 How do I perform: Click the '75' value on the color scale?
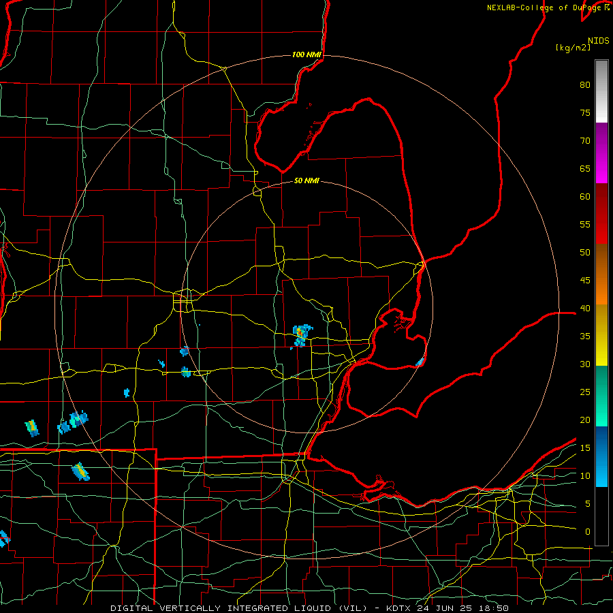point(585,113)
